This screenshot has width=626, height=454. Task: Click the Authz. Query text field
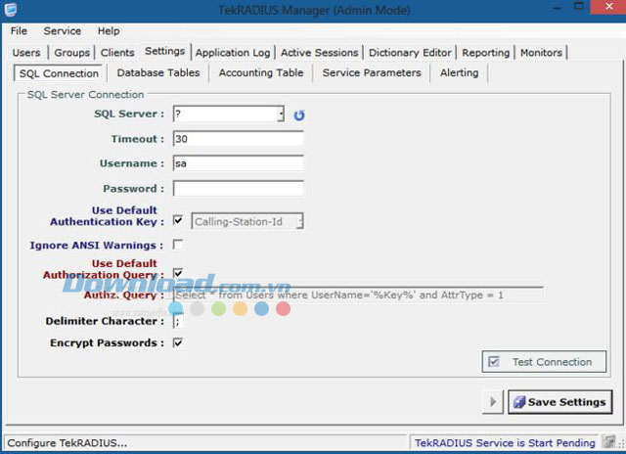pos(358,295)
